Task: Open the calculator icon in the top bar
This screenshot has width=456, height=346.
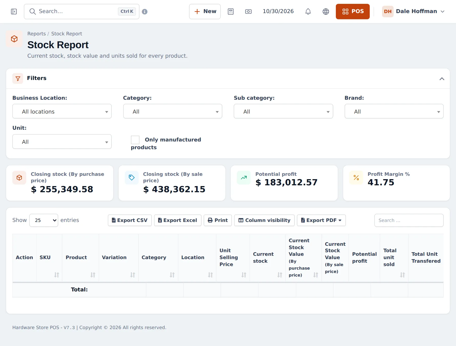Action: coord(231,12)
